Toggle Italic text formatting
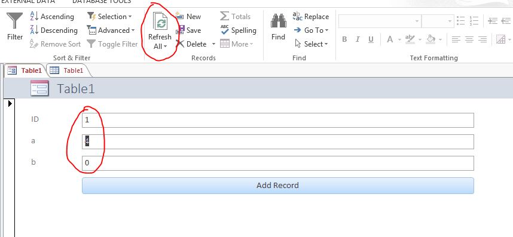513x237 pixels. (358, 39)
